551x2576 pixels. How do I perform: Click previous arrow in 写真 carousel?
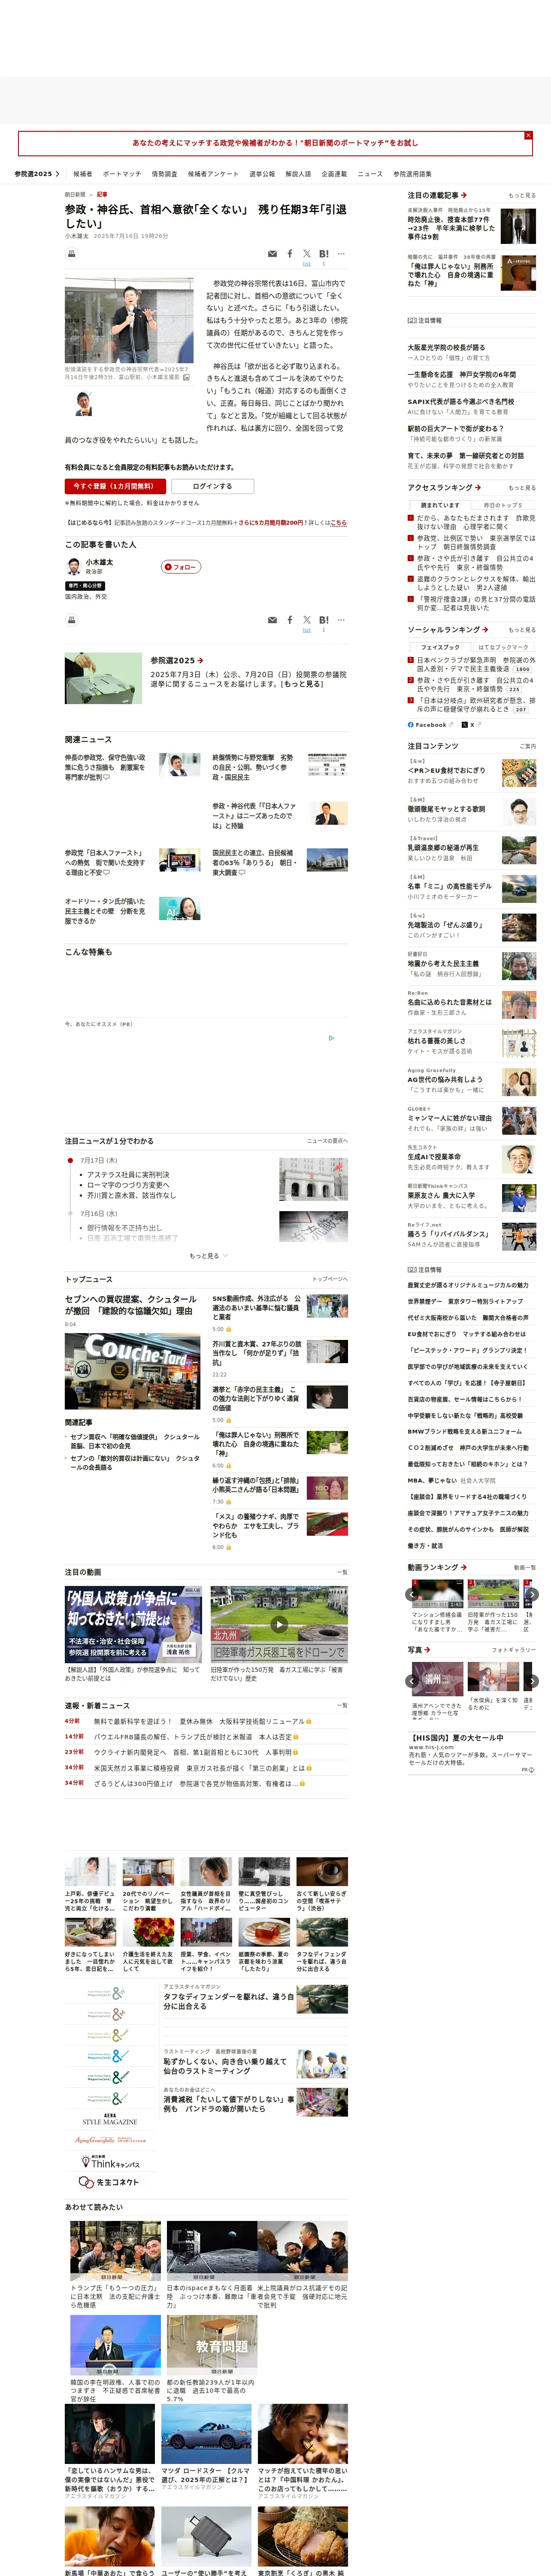click(412, 1681)
